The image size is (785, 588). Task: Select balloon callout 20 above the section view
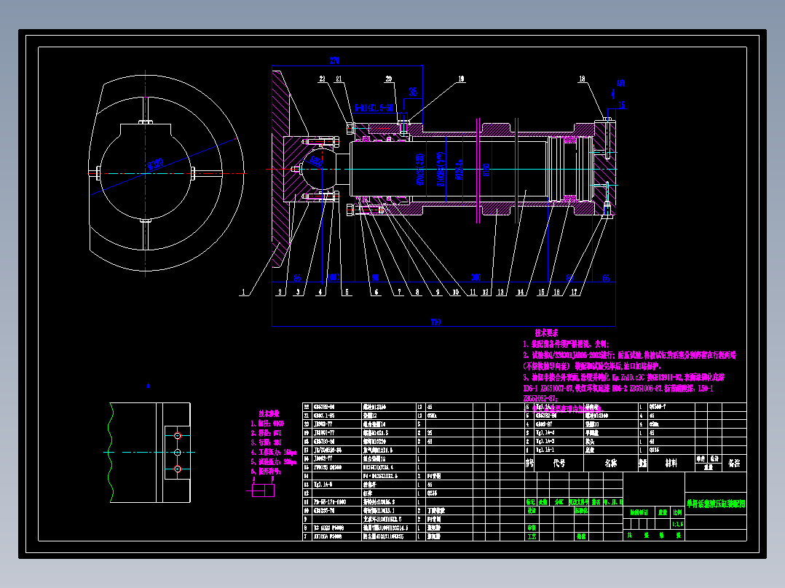pos(389,79)
